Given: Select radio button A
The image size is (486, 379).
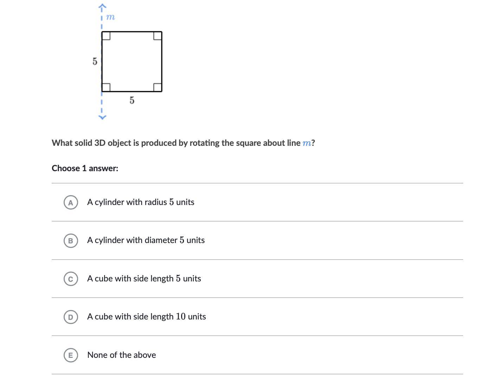Looking at the screenshot, I should tap(71, 203).
